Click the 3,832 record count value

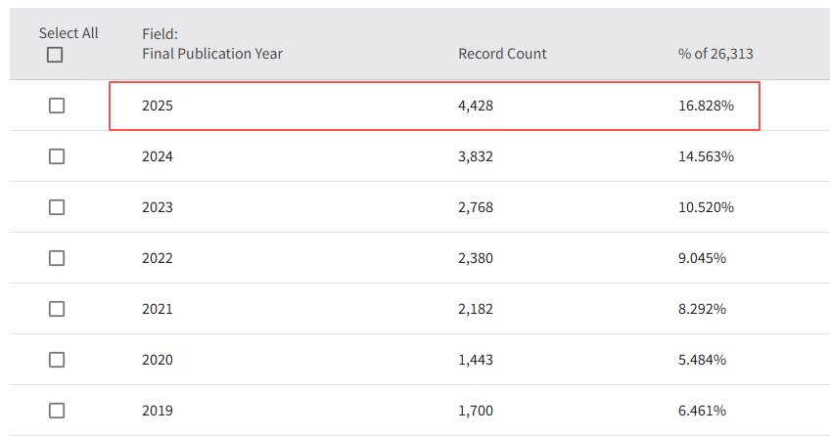point(476,156)
